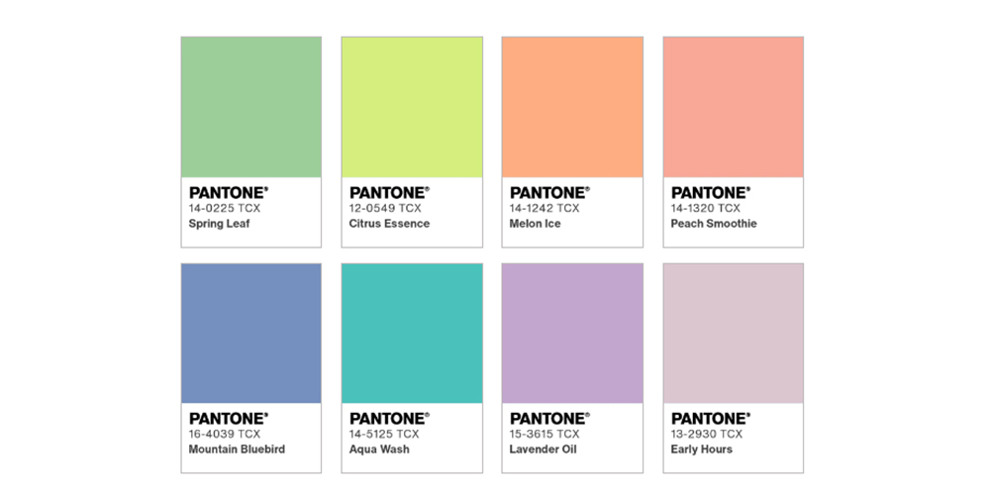
Task: Select the Early Hours pale pink swatch
Action: click(x=734, y=334)
